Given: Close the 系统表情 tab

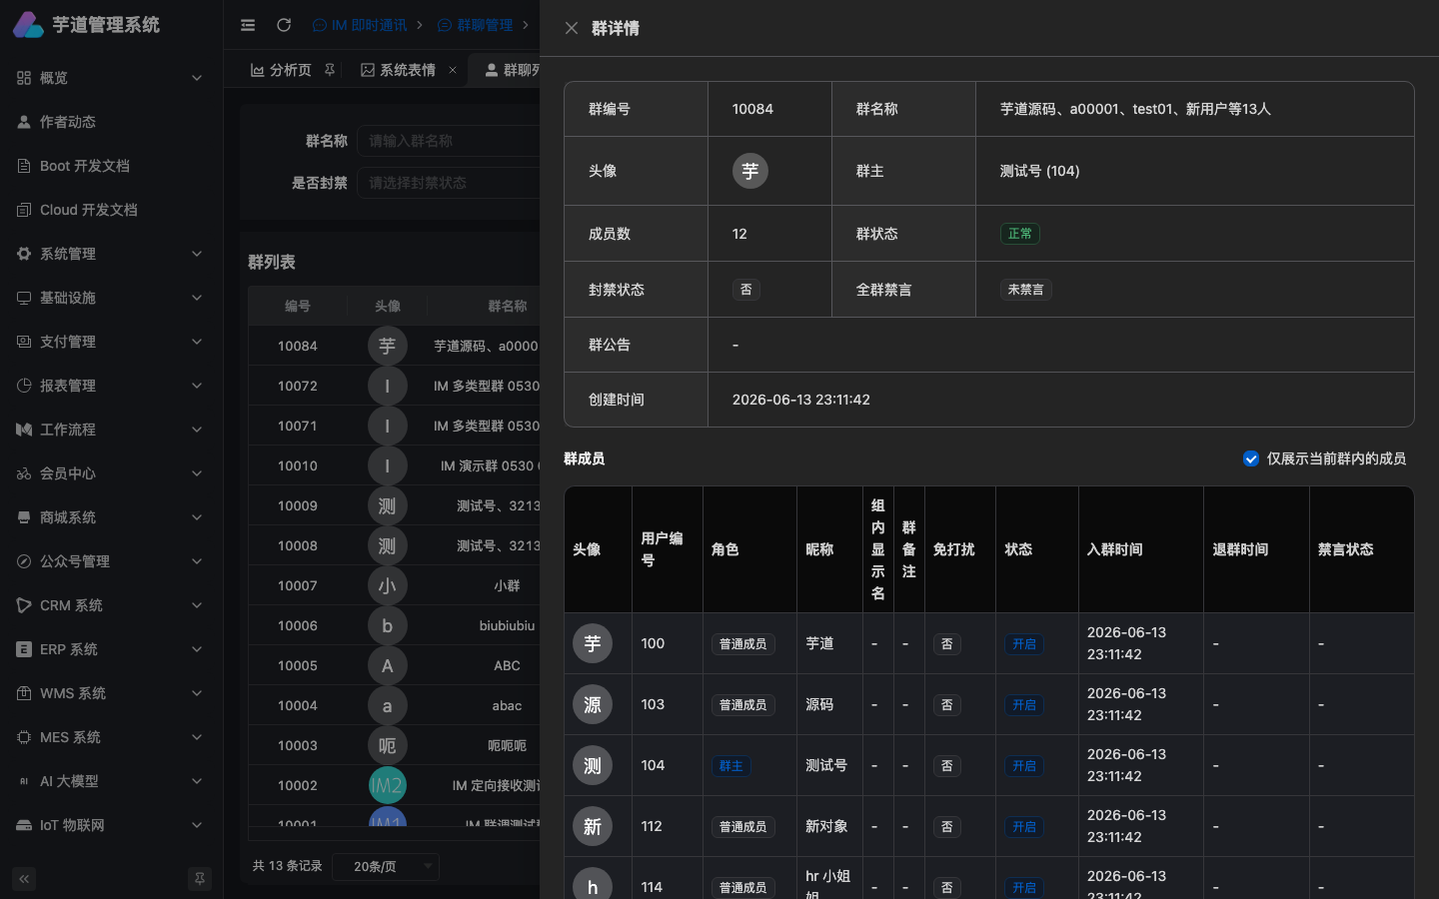Looking at the screenshot, I should click(x=453, y=70).
